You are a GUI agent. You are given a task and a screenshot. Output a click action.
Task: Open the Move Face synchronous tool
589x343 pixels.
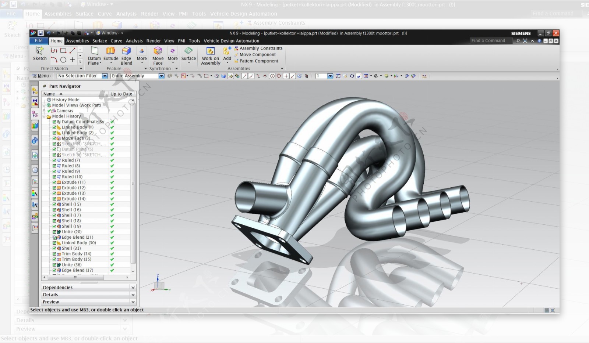pos(158,56)
